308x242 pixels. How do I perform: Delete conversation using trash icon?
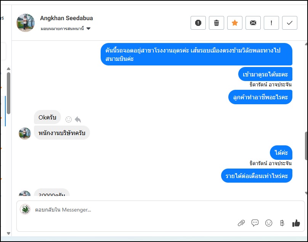tap(217, 23)
